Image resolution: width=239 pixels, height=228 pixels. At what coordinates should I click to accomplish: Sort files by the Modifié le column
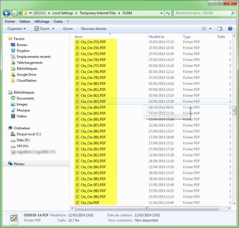tap(156, 37)
